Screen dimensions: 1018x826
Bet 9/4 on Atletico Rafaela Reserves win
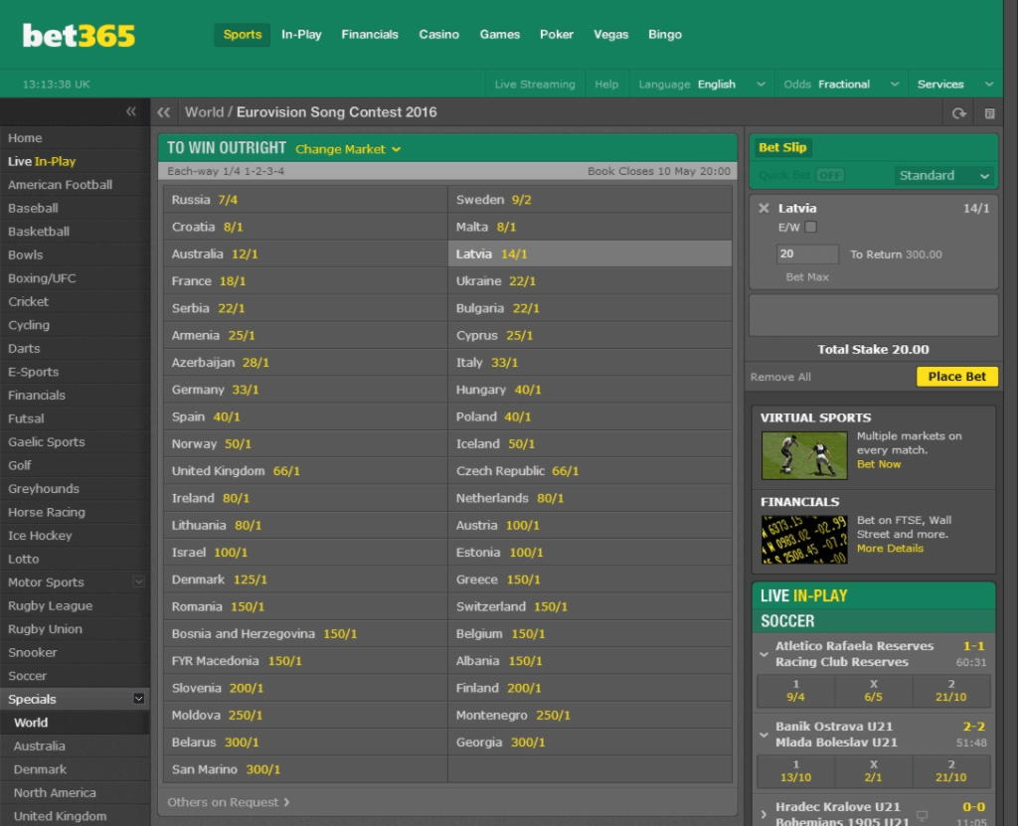point(796,691)
